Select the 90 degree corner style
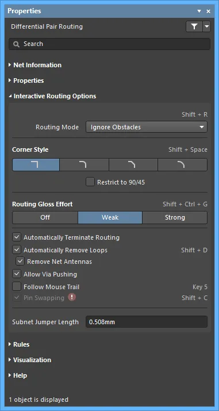Viewport: 219px width, 411px height. click(36, 164)
